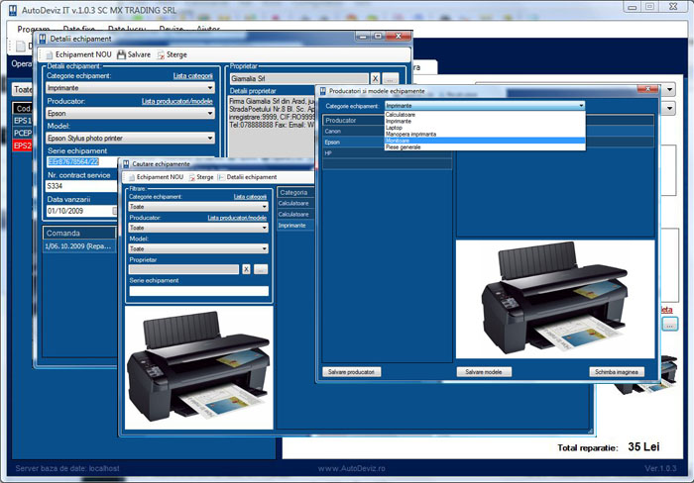Click Lista categorii link in Cautare echipamente
694x483 pixels.
click(x=250, y=197)
